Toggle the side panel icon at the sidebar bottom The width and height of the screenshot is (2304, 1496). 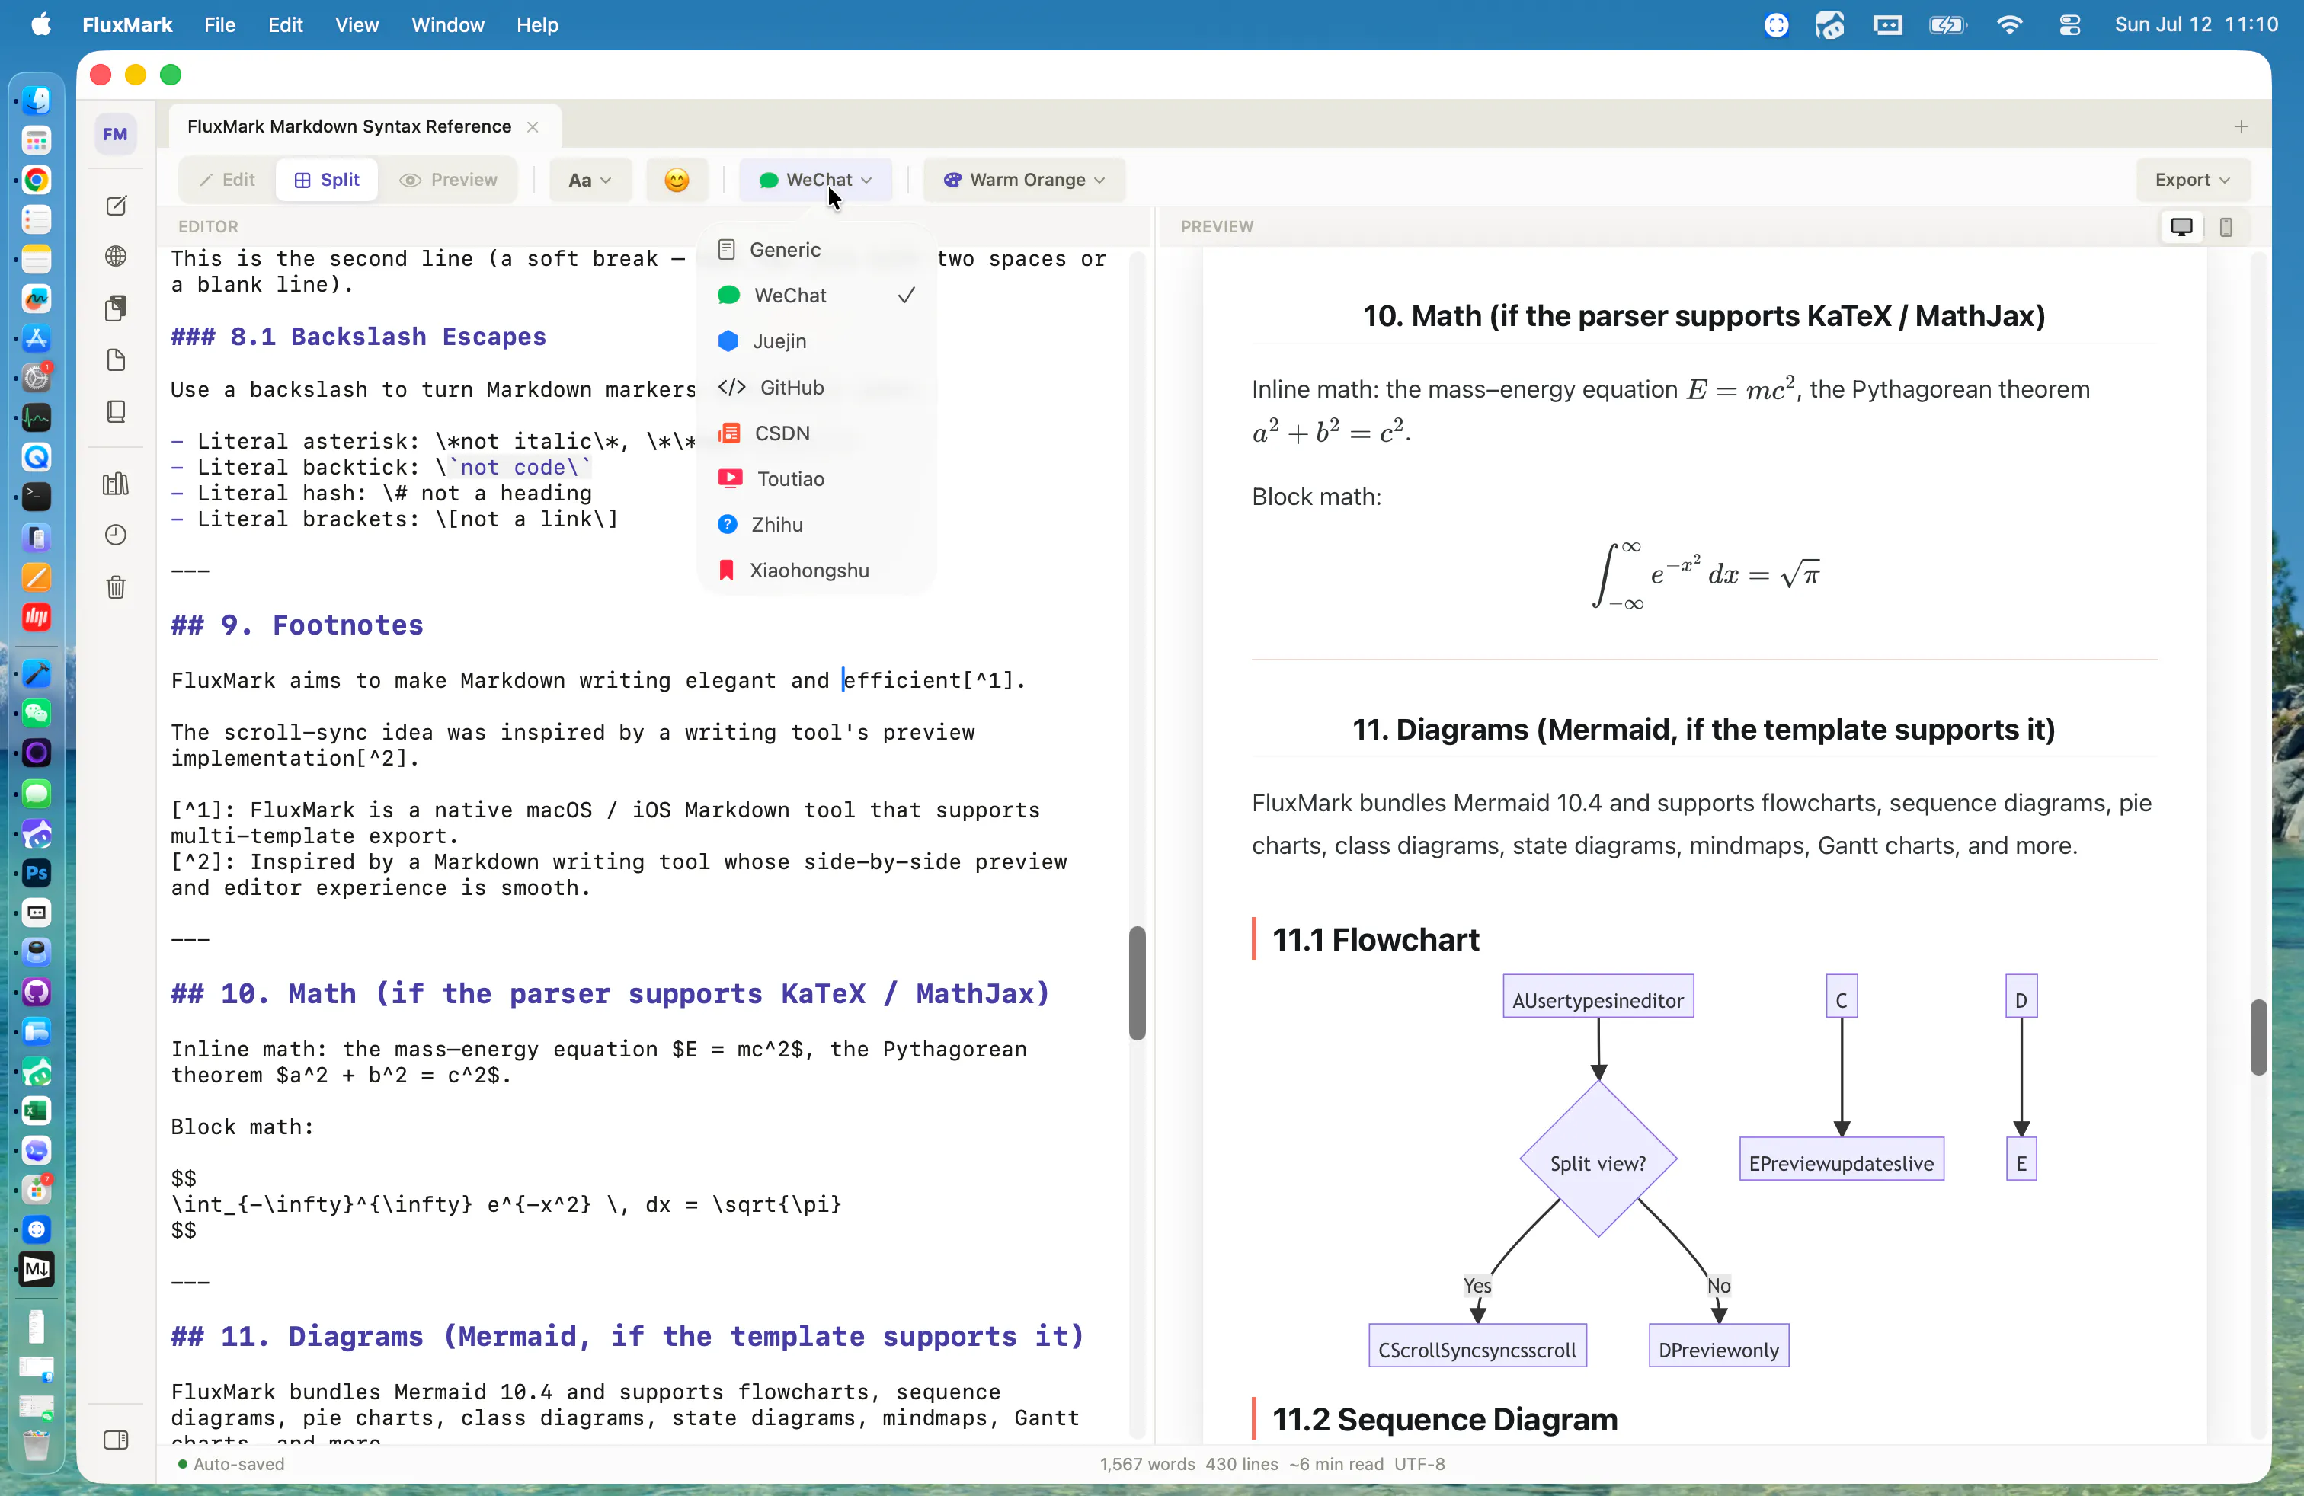tap(115, 1440)
